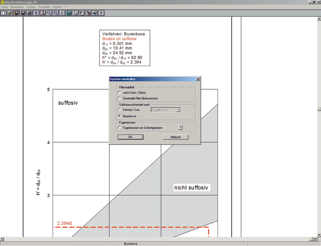Viewport: 321px width, 246px height.
Task: Restore the window with the title bar button
Action: pos(314,2)
